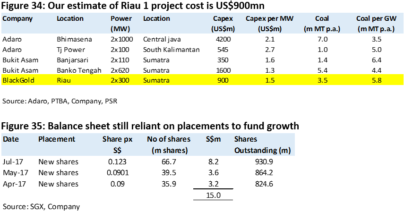Click the 0.09 share price for Apr-17

click(x=117, y=184)
